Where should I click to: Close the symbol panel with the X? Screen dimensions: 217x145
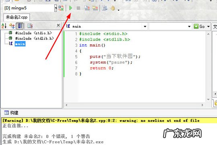(x=58, y=25)
